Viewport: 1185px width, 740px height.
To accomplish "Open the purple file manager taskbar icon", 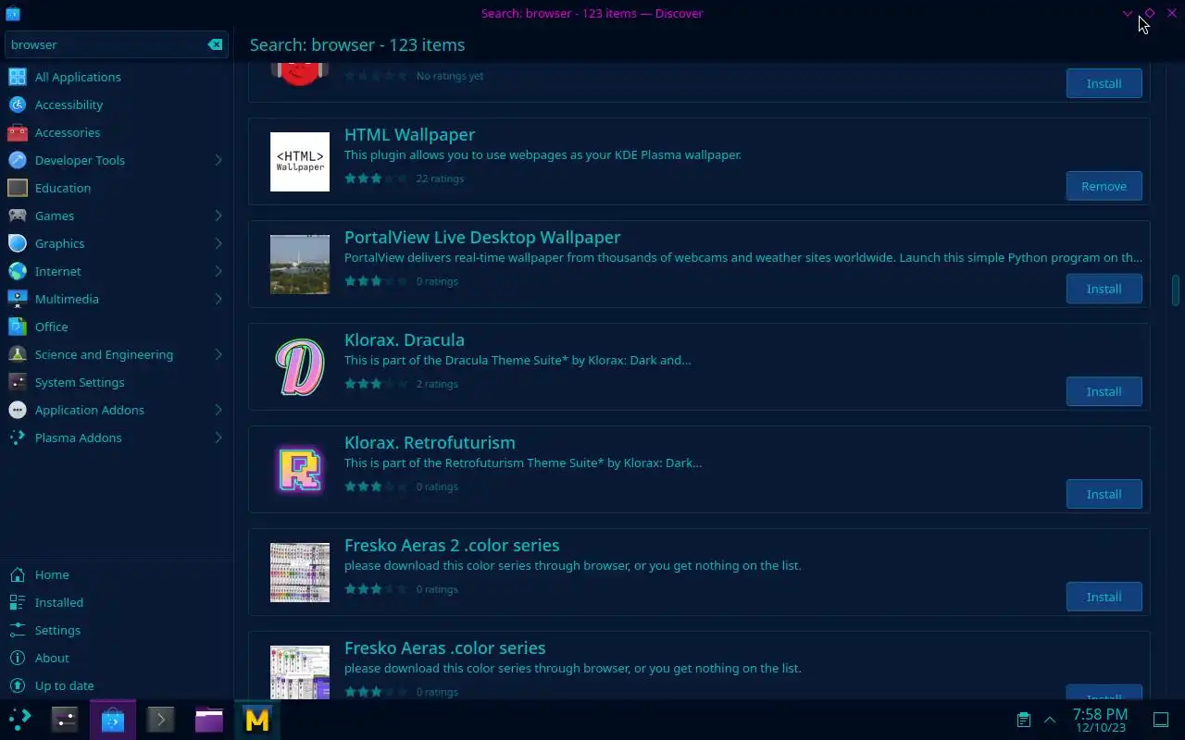I will pyautogui.click(x=209, y=720).
